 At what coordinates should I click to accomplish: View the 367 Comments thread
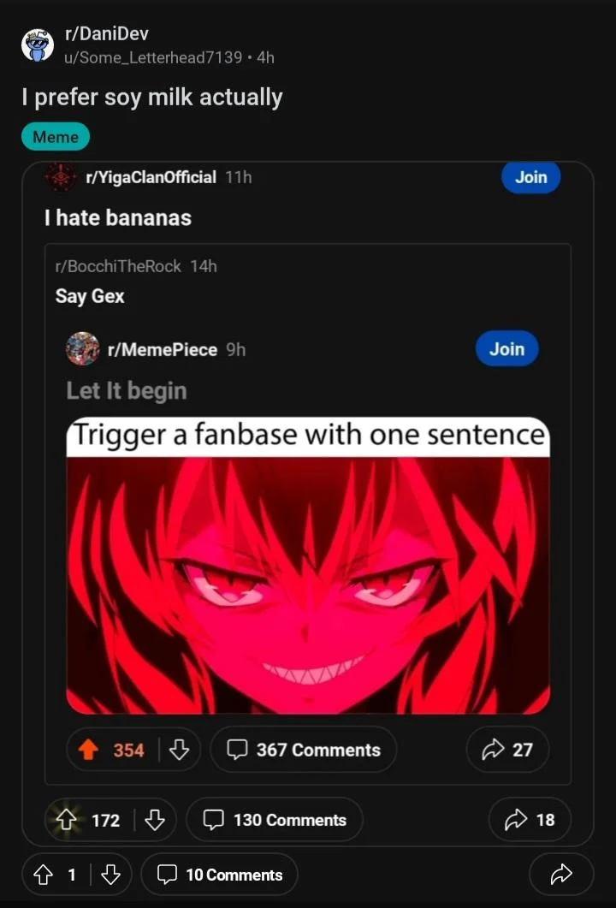point(304,750)
